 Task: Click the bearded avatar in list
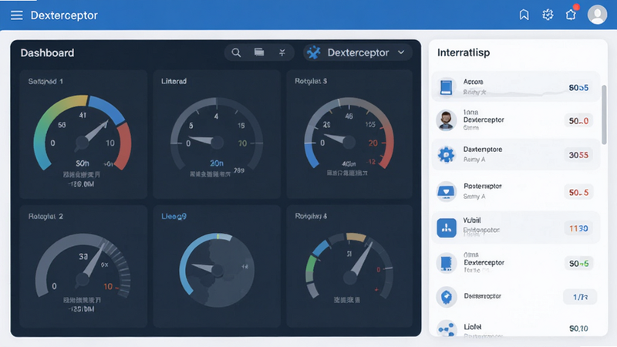446,120
